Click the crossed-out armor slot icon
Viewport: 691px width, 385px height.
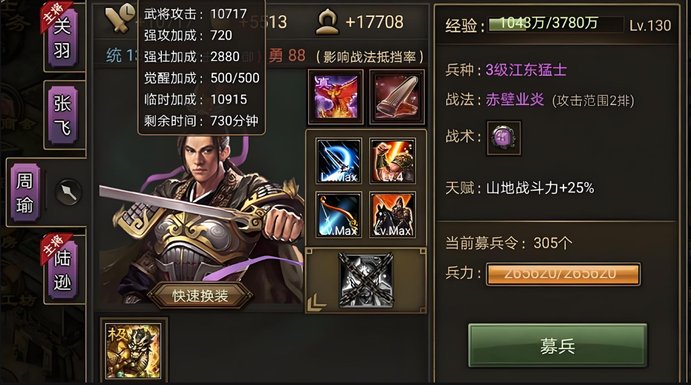(366, 280)
